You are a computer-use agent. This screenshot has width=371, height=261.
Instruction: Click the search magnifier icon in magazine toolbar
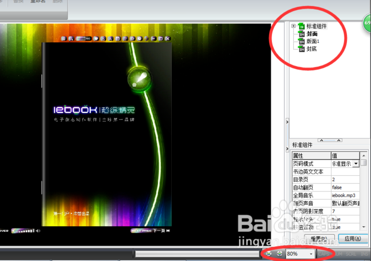[70, 38]
